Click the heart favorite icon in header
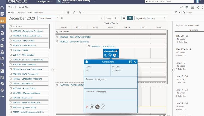This screenshot has height=116, width=204. pos(187,7)
